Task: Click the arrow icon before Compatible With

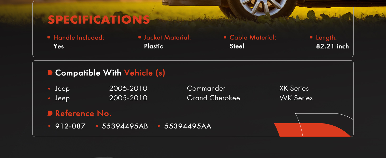Action: (50, 73)
